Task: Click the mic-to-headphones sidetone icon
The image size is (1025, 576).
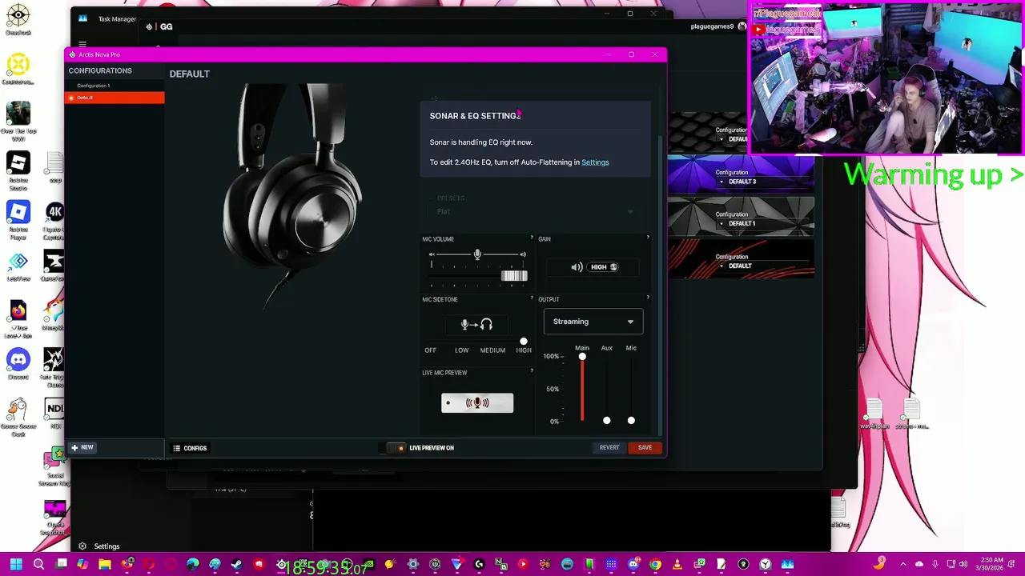Action: point(476,324)
